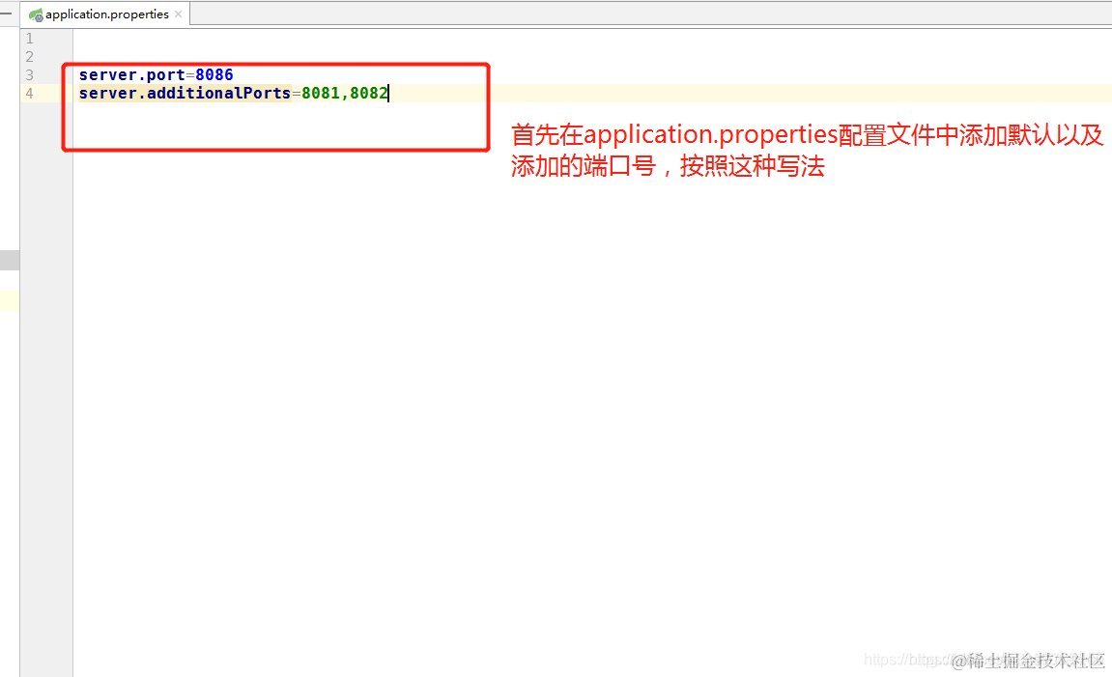The height and width of the screenshot is (677, 1112).
Task: Click line number 2 in gutter
Action: point(29,57)
